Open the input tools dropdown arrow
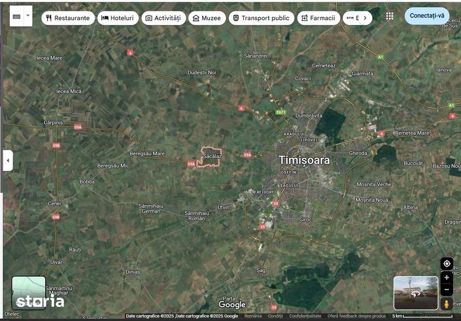This screenshot has height=321, width=461. tap(28, 16)
